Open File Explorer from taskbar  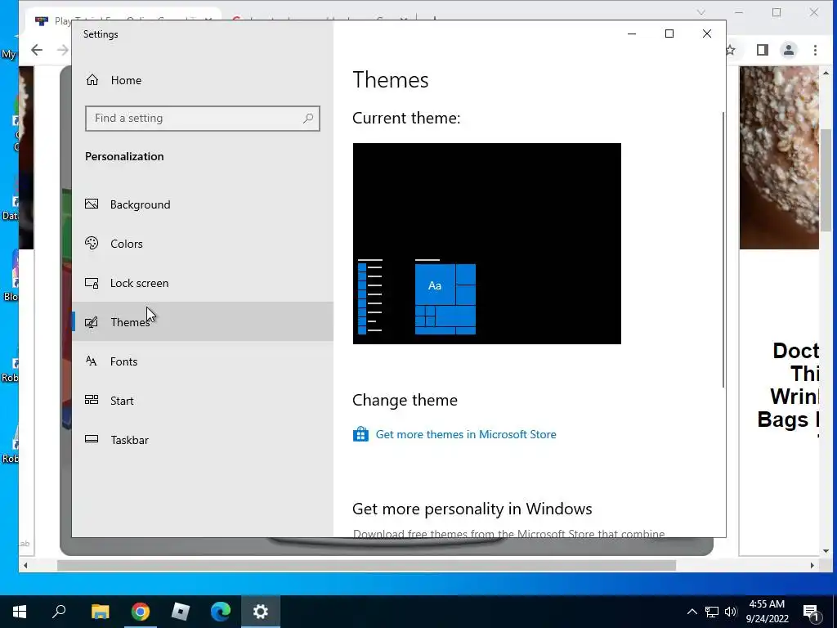coord(100,612)
